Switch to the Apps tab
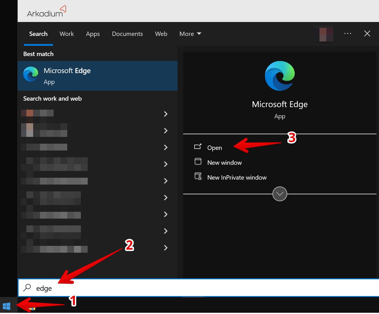Screen dimensions: 379x314 point(93,34)
